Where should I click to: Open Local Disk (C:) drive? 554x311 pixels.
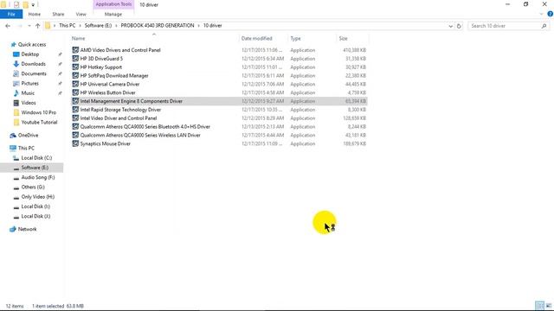(x=36, y=158)
